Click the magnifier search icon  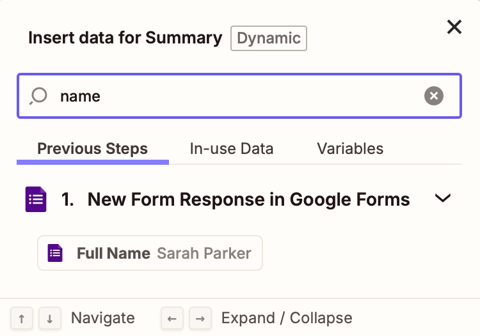click(x=38, y=96)
